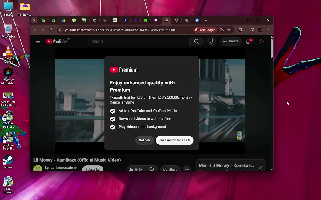View site information icon in address bar
Screen dimensions: 321x200
60,30
